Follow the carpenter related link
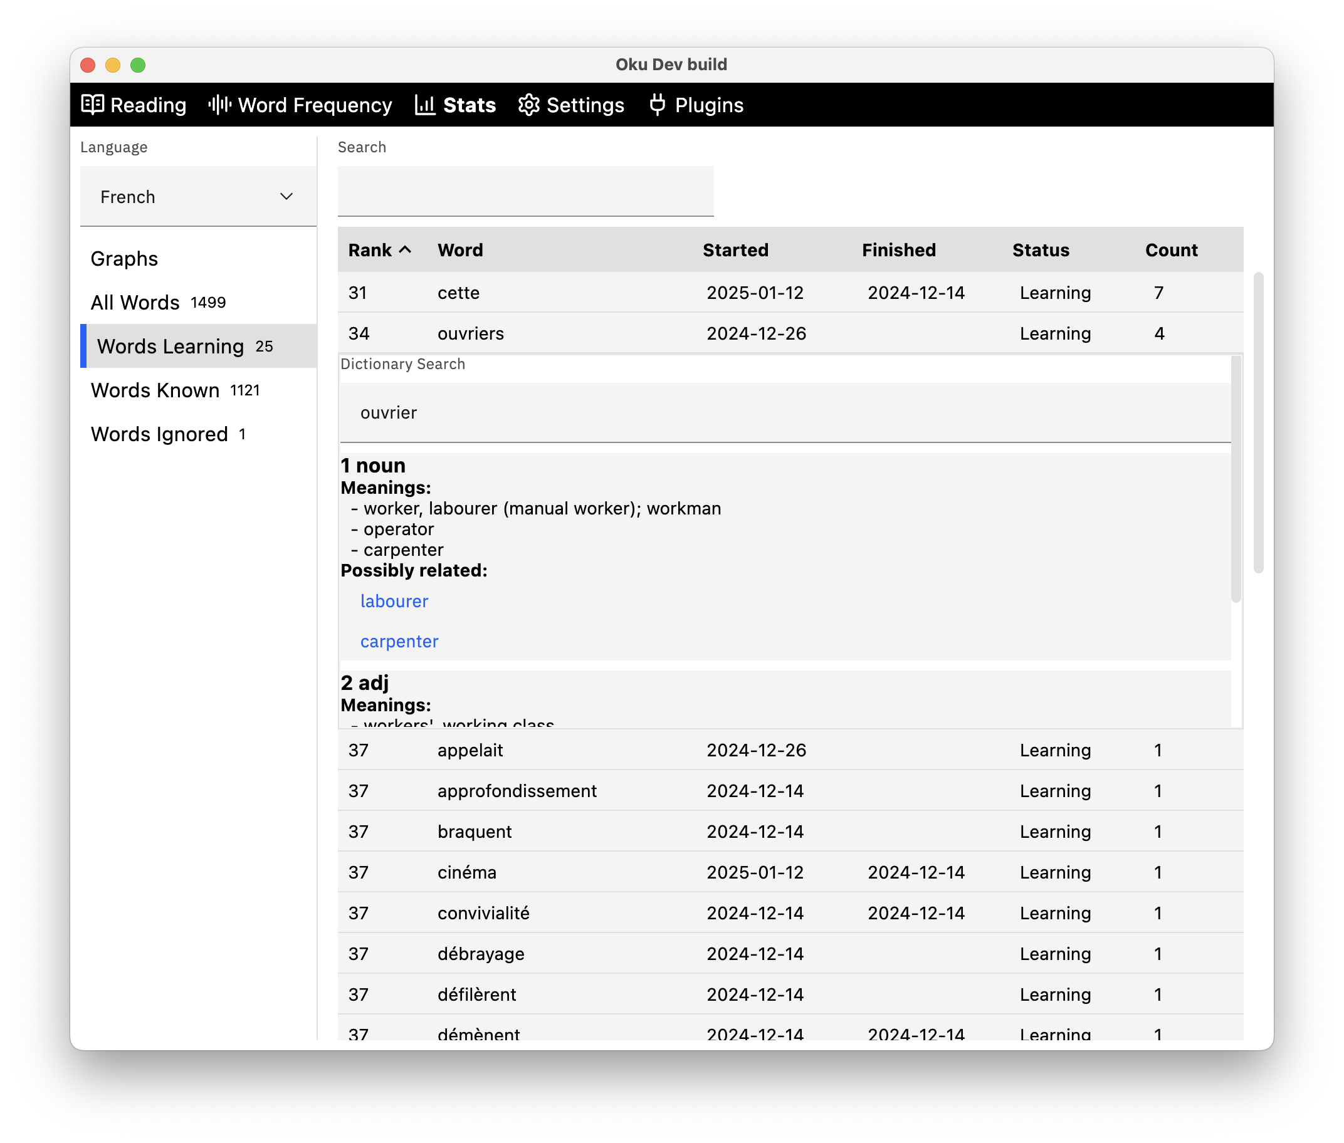This screenshot has width=1344, height=1143. click(399, 642)
